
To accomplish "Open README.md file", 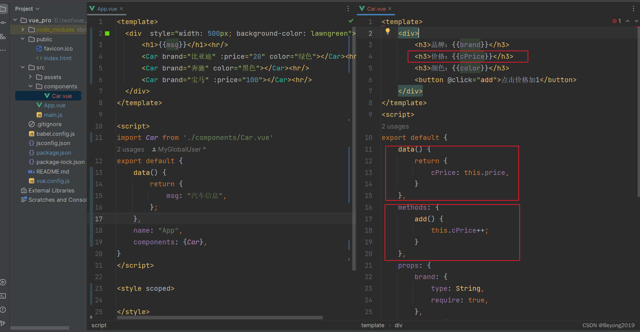I will coord(49,171).
